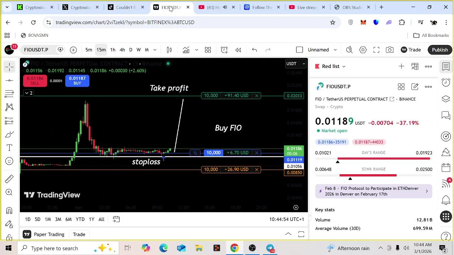
Task: Toggle stay in drawing mode pencil-lock
Action: pos(9,224)
